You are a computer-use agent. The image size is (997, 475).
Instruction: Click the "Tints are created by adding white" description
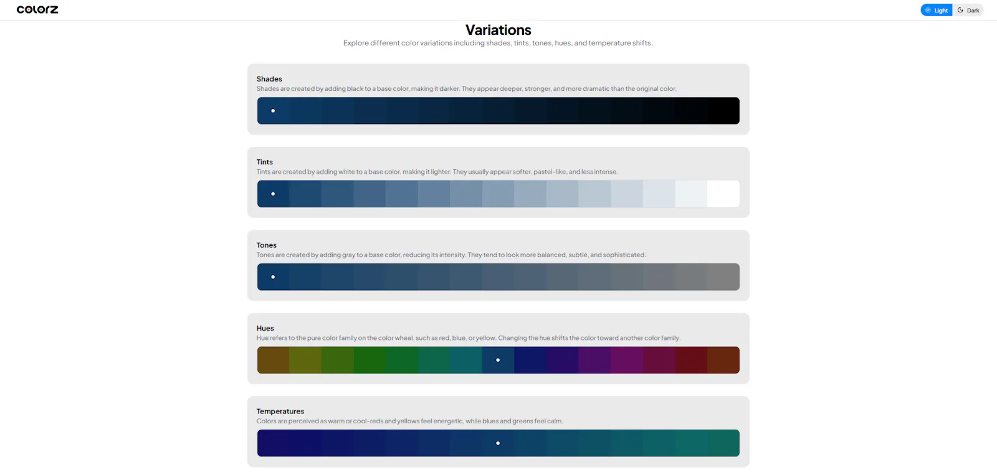437,172
